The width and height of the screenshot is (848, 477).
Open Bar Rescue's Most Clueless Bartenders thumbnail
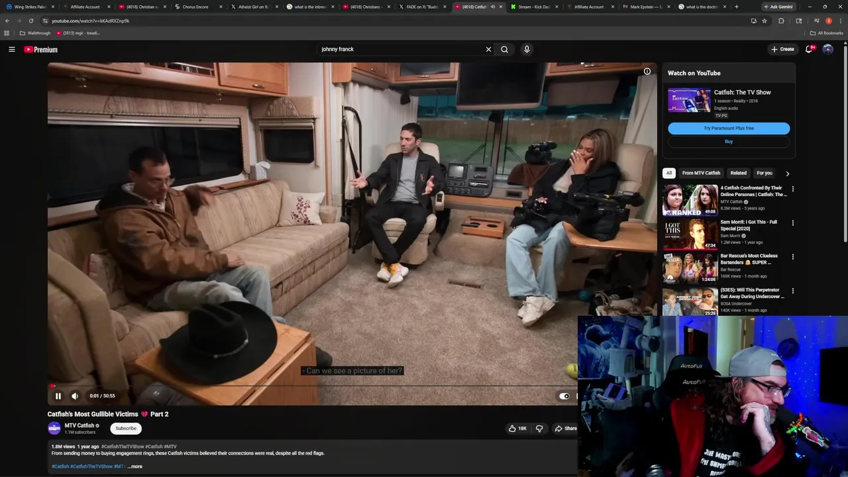click(x=690, y=268)
